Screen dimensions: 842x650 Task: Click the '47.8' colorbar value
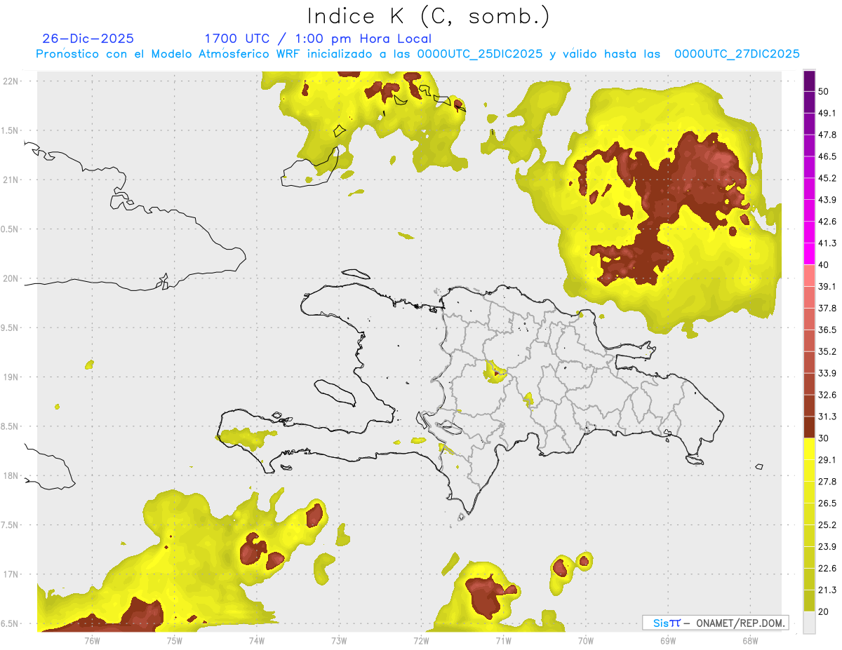click(x=828, y=135)
